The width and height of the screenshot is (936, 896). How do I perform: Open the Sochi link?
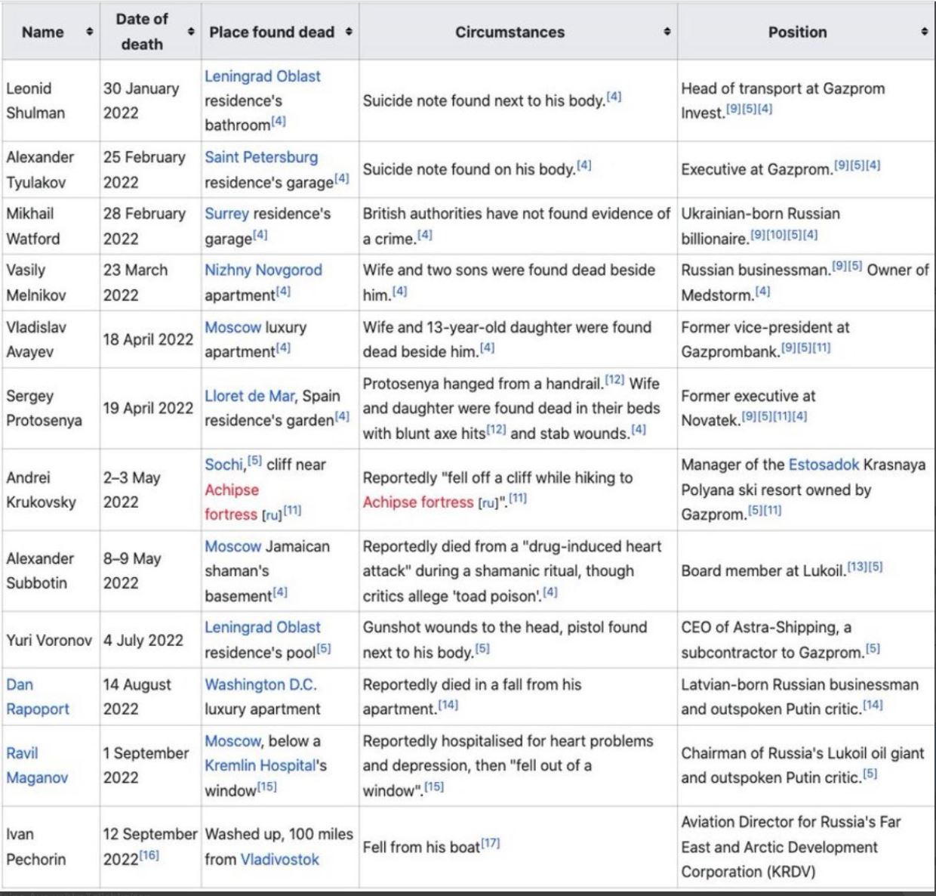[224, 465]
